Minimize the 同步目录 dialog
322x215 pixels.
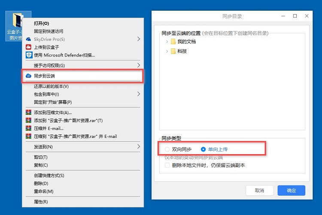click(x=283, y=16)
